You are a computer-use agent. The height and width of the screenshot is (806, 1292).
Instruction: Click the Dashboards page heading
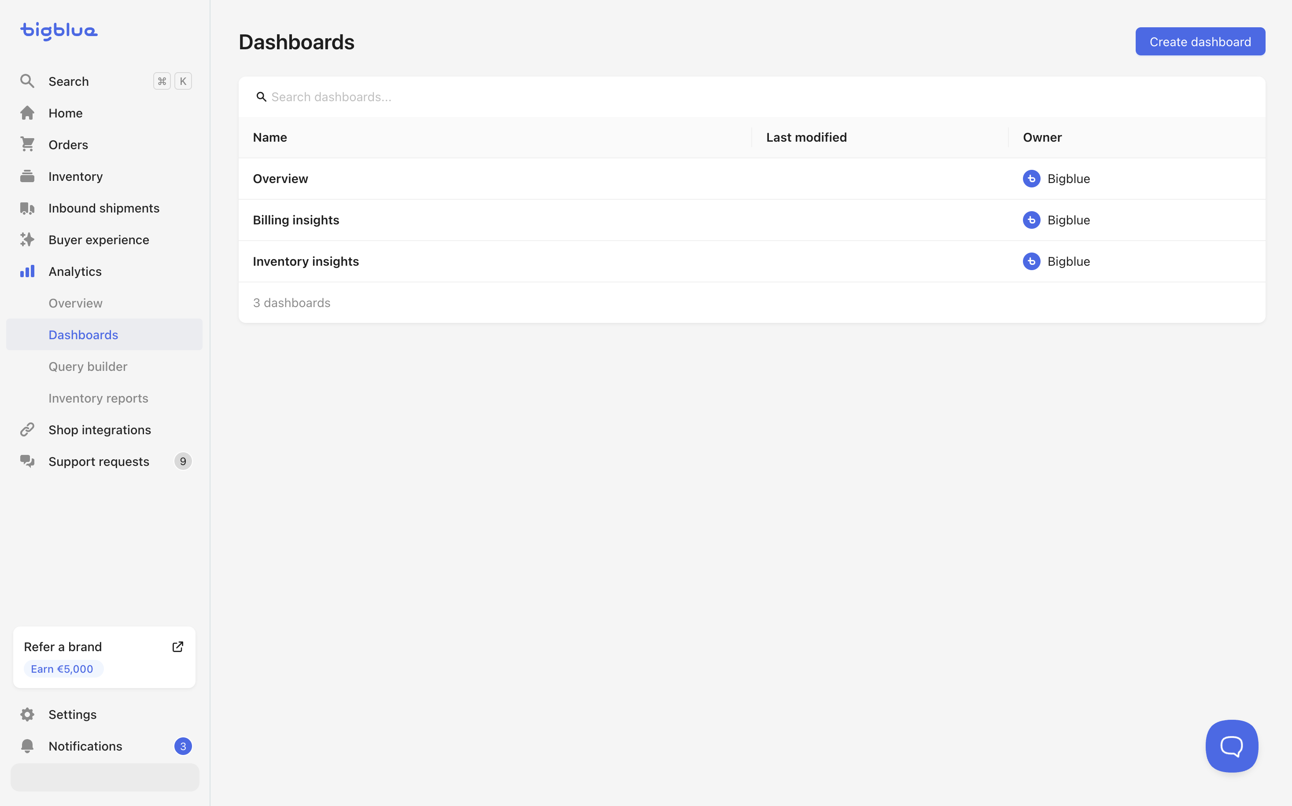pos(297,42)
